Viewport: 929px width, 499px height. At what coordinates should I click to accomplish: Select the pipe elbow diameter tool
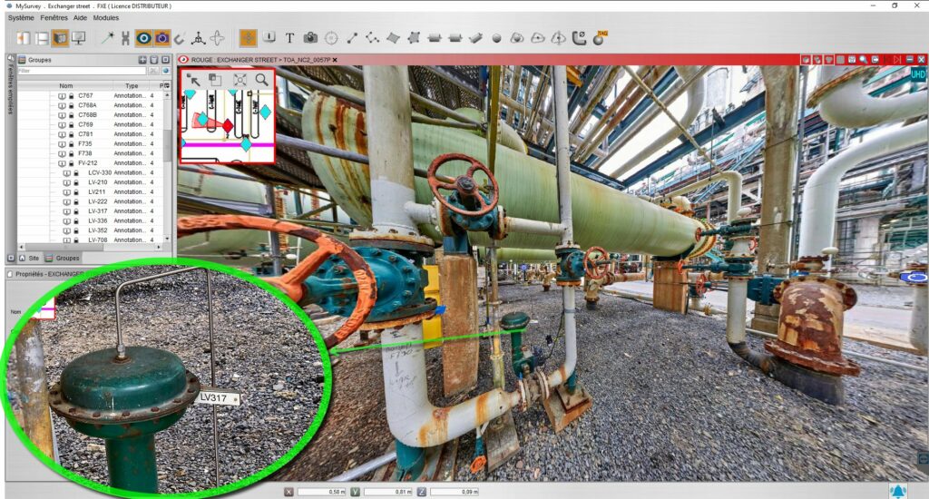point(580,38)
